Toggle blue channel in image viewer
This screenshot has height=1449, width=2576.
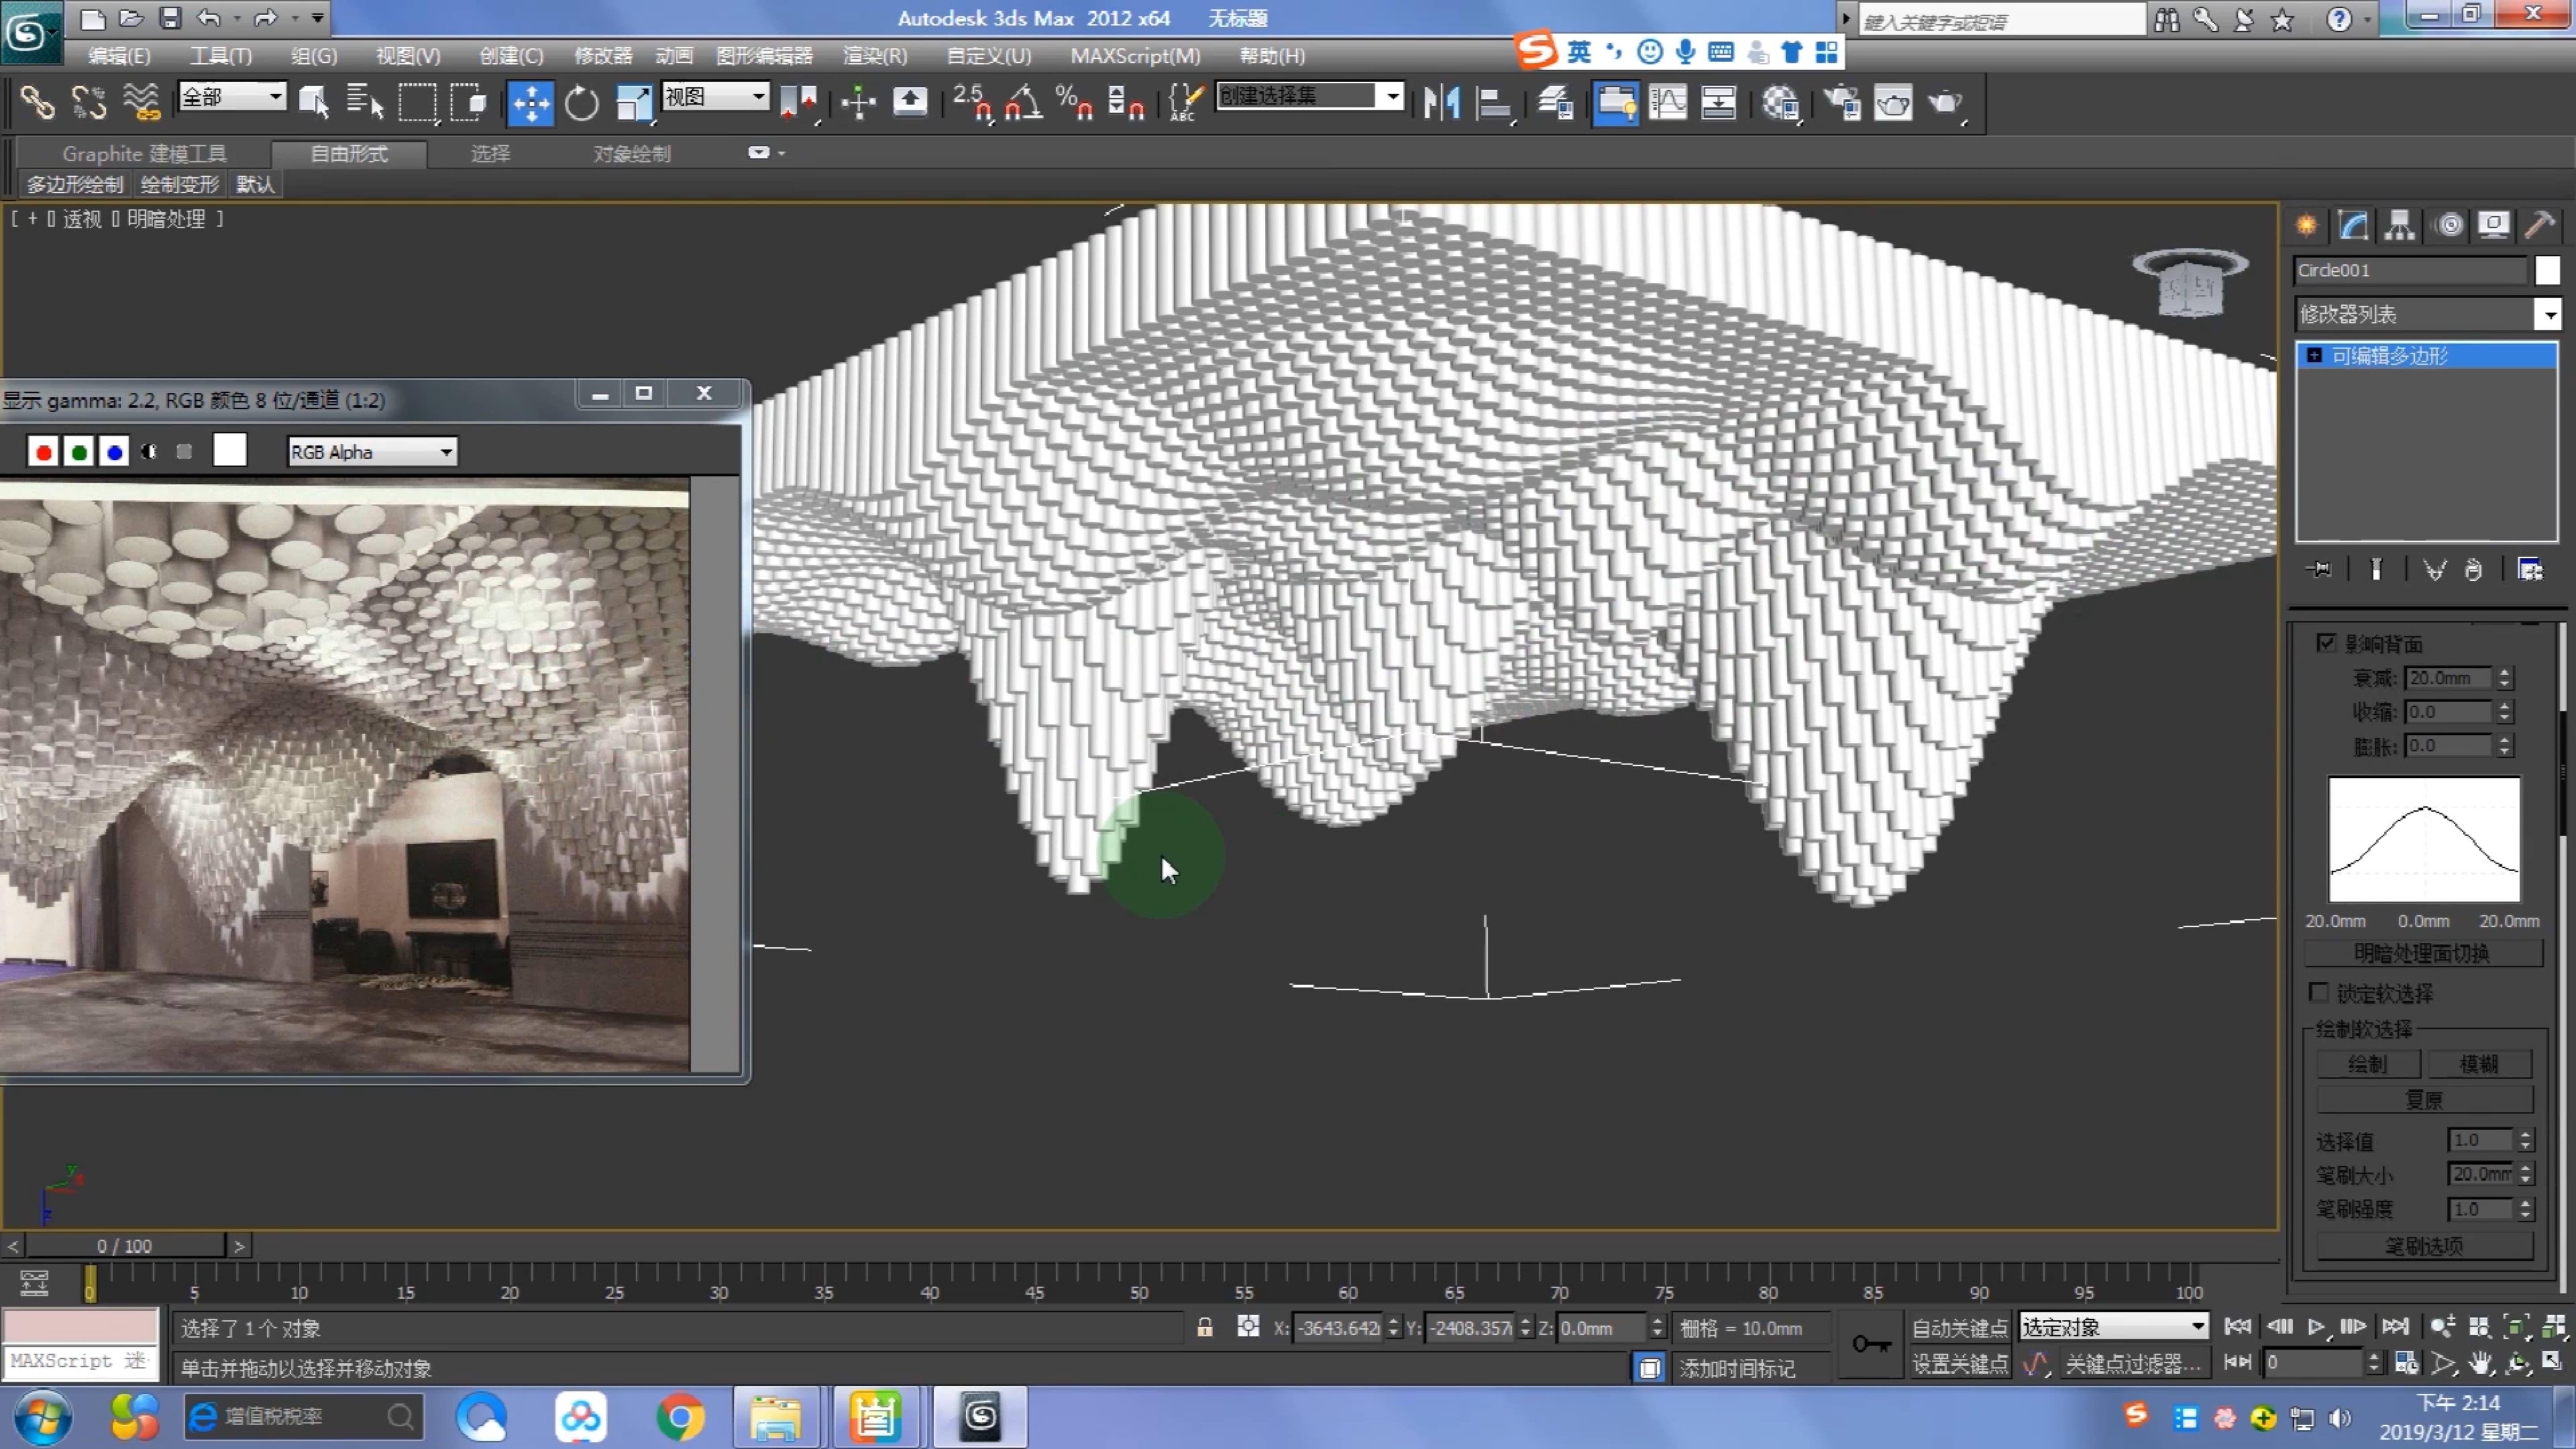pyautogui.click(x=115, y=452)
